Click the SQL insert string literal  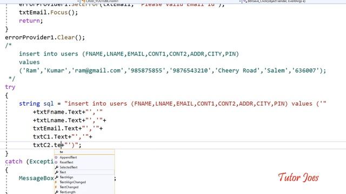pos(195,103)
